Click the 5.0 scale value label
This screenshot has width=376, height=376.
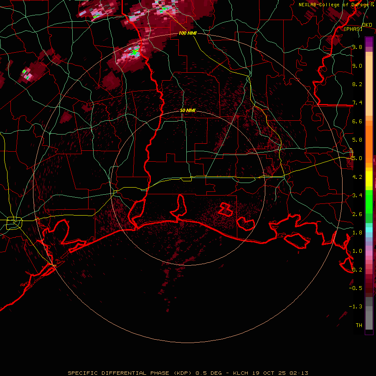(357, 158)
